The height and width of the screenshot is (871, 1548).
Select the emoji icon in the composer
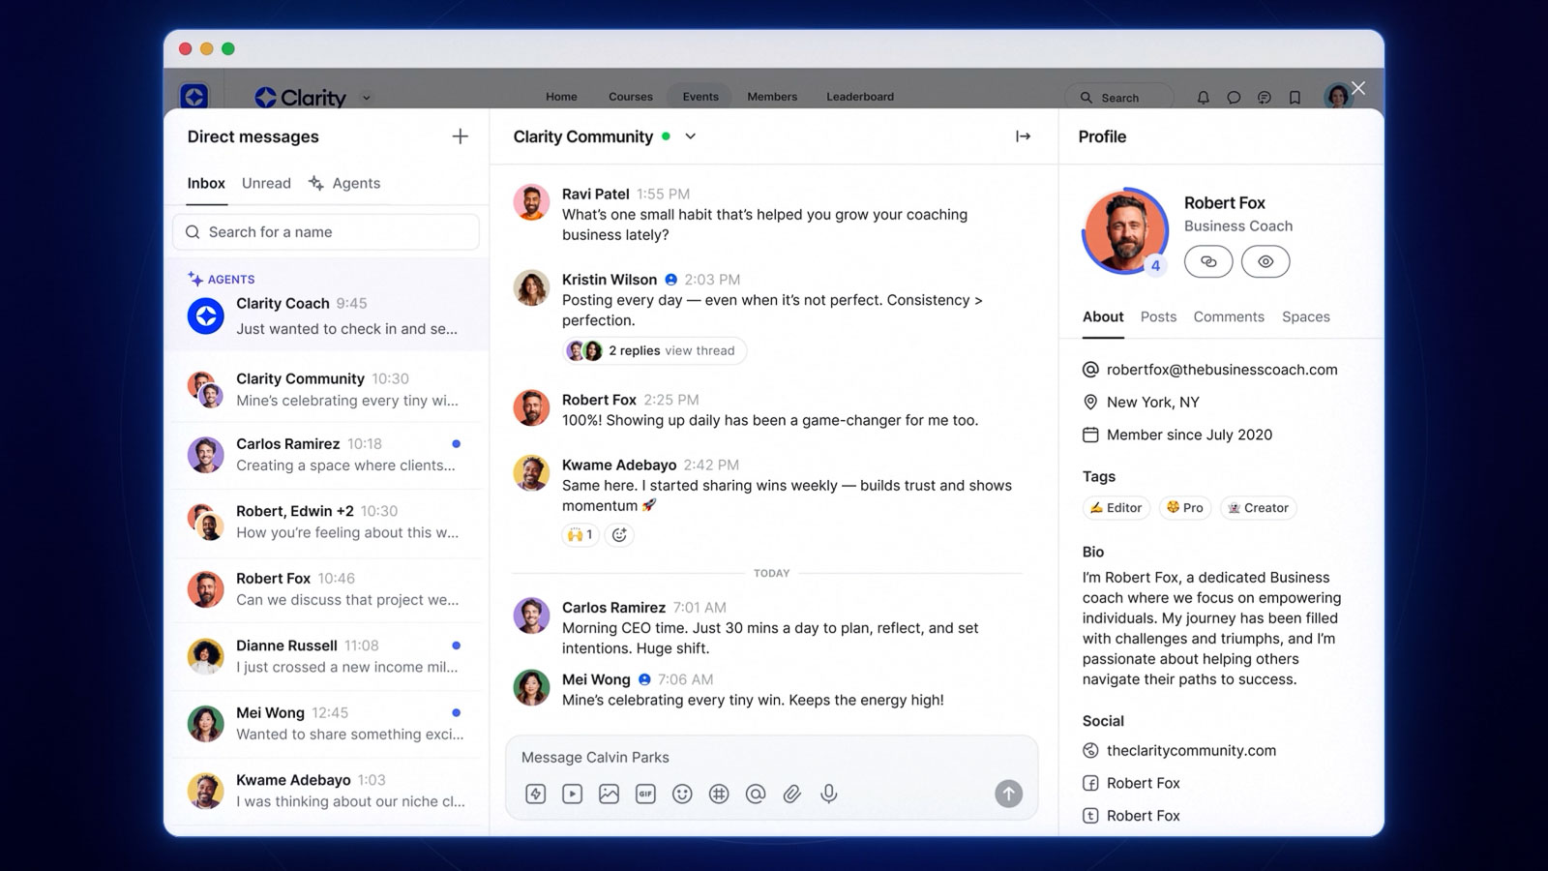(682, 794)
